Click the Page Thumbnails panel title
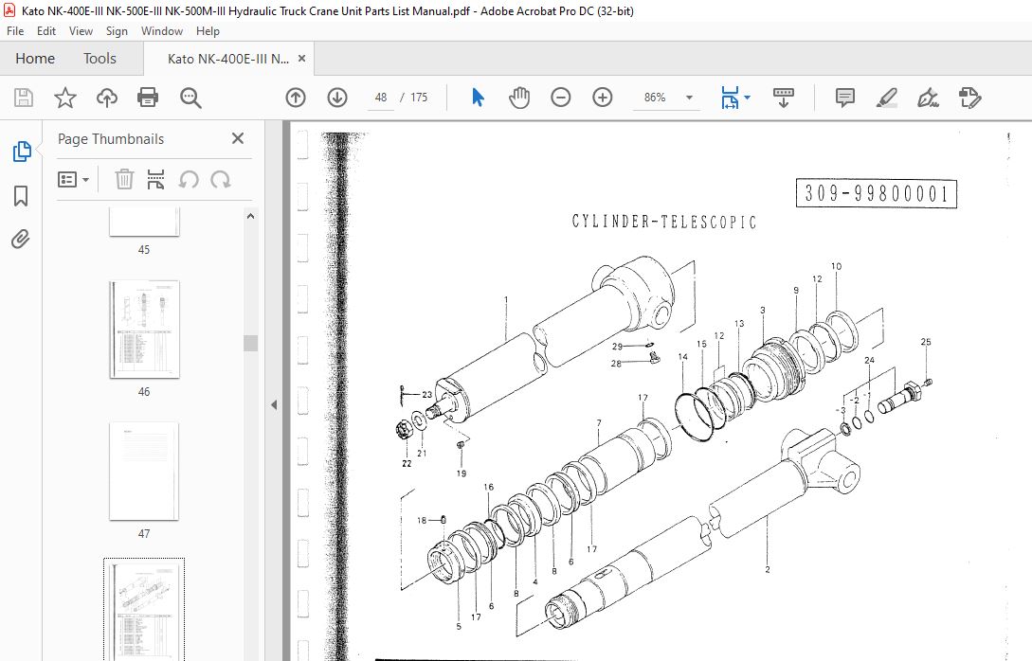 [x=111, y=139]
